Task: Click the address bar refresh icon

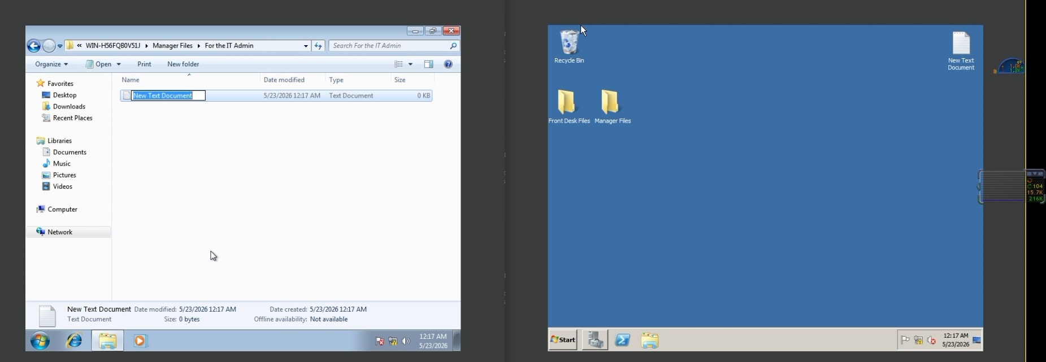Action: [x=318, y=46]
